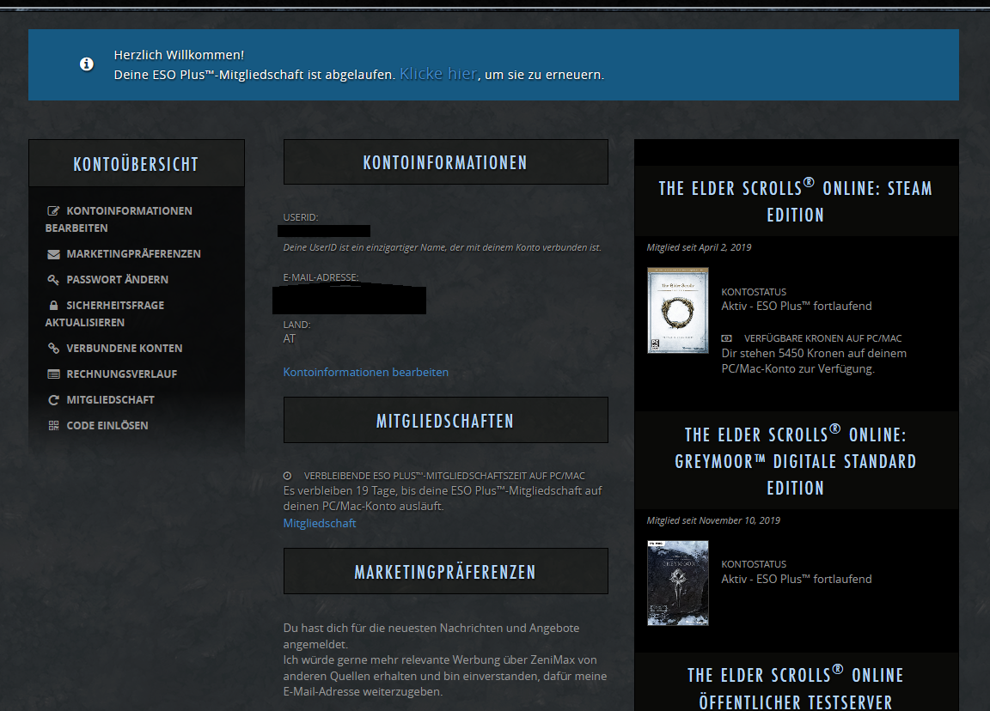Image resolution: width=990 pixels, height=711 pixels.
Task: Click the chain-link icon beside Verbundene Konten
Action: 53,349
